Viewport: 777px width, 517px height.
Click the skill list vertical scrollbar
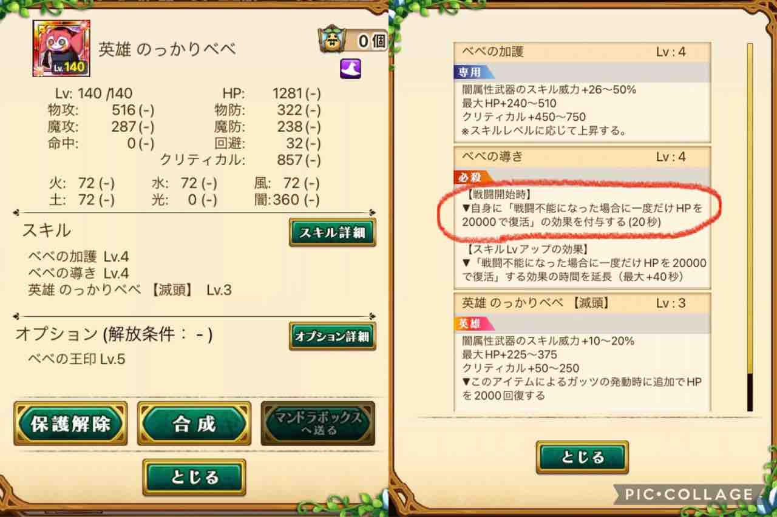coord(750,227)
